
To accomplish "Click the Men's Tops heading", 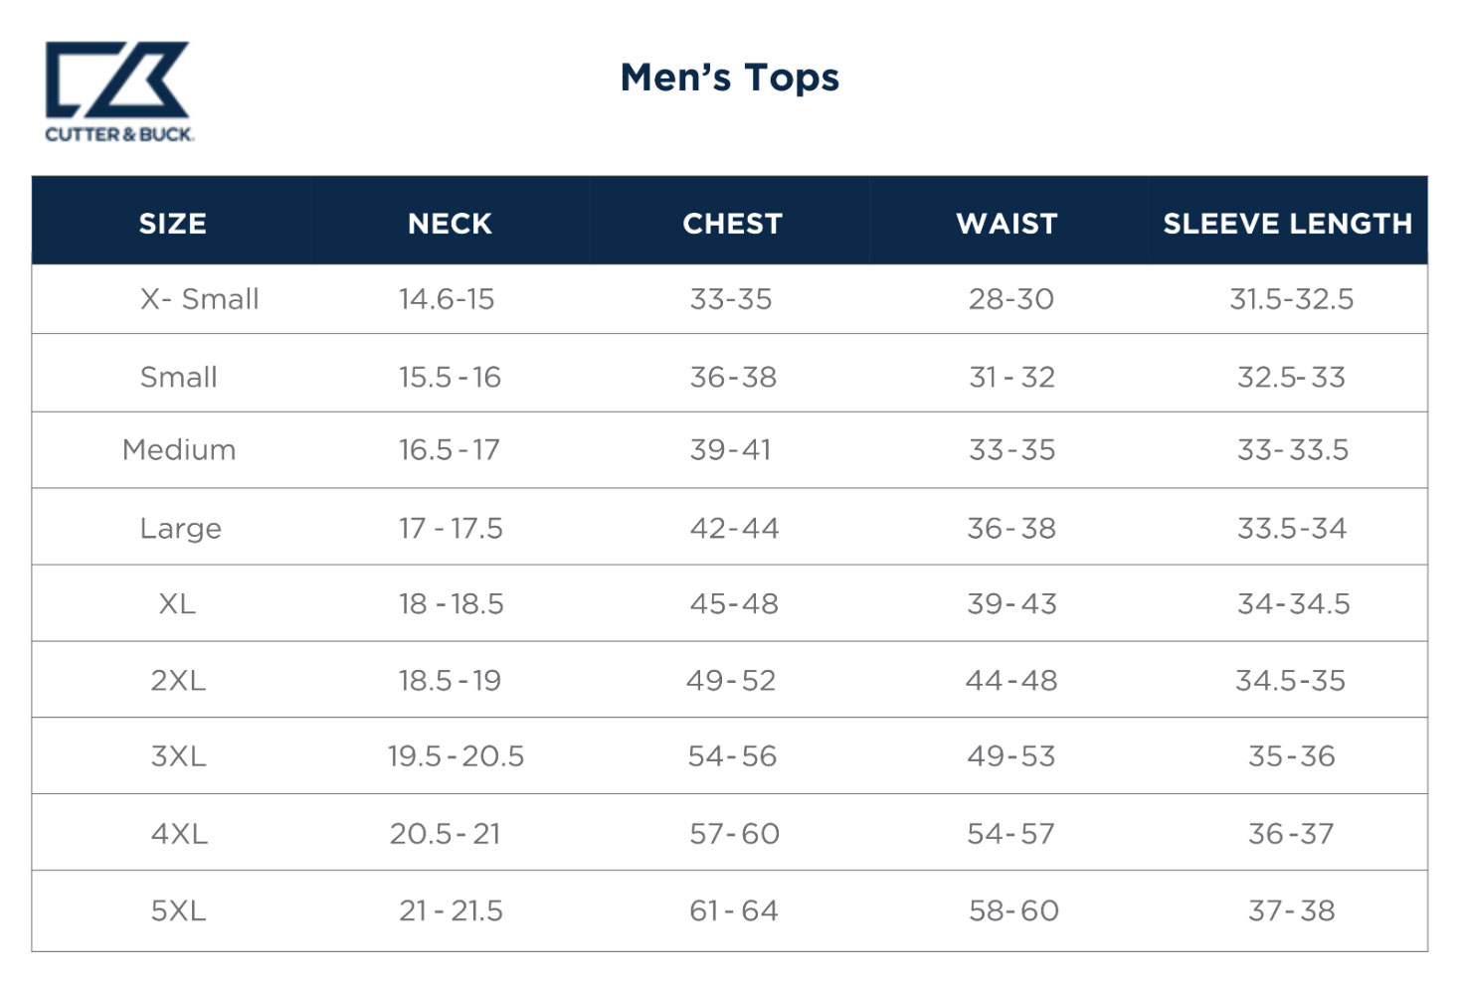I will click(729, 78).
